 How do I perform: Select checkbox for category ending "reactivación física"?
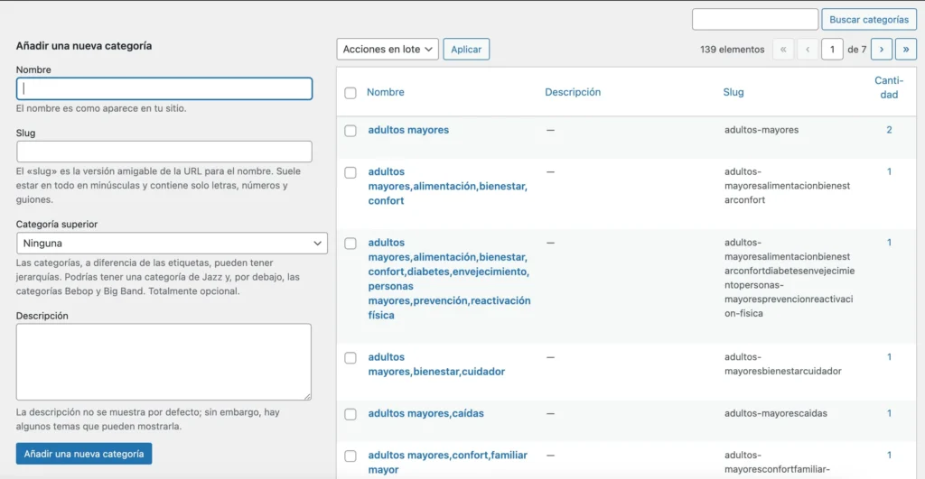click(350, 243)
